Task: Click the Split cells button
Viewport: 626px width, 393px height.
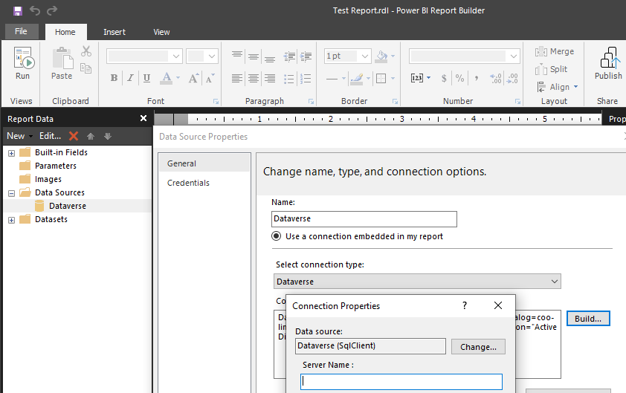Action: point(551,69)
